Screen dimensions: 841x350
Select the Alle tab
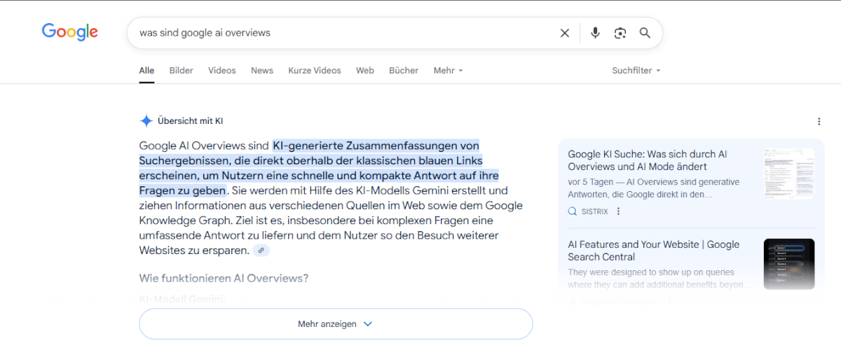pos(146,71)
